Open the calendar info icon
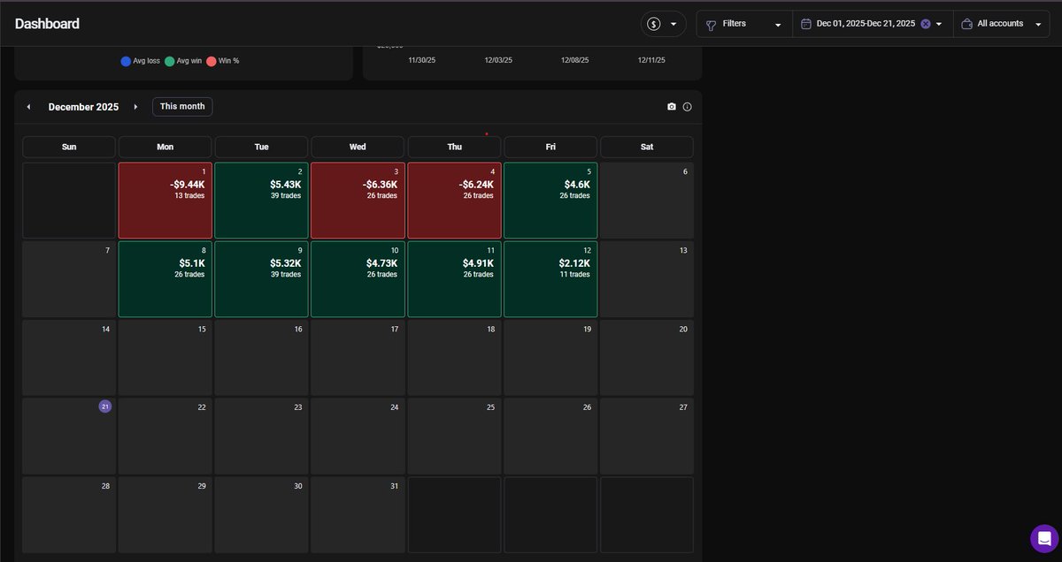This screenshot has height=562, width=1062. (x=688, y=107)
